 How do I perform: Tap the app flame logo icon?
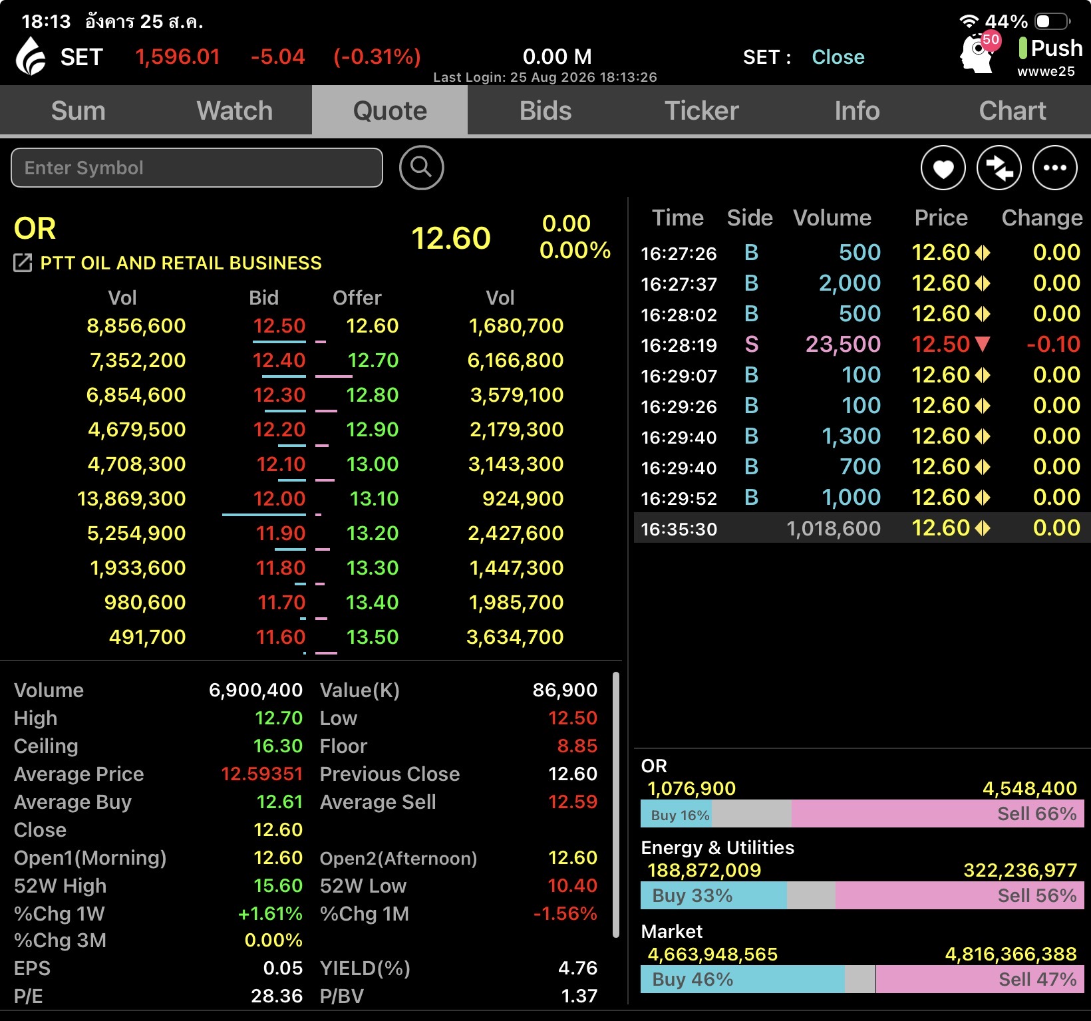(x=31, y=56)
